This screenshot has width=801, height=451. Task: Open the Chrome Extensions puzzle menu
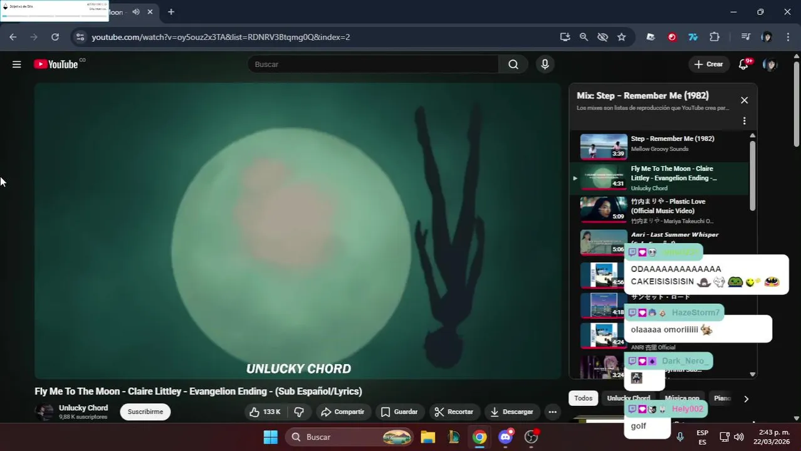tap(715, 37)
